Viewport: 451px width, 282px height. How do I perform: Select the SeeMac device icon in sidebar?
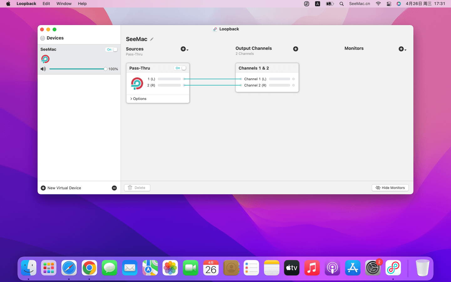(x=45, y=59)
